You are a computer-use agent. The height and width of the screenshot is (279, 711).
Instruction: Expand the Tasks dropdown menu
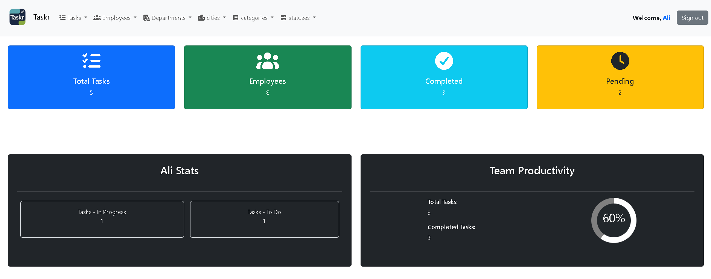pyautogui.click(x=74, y=18)
